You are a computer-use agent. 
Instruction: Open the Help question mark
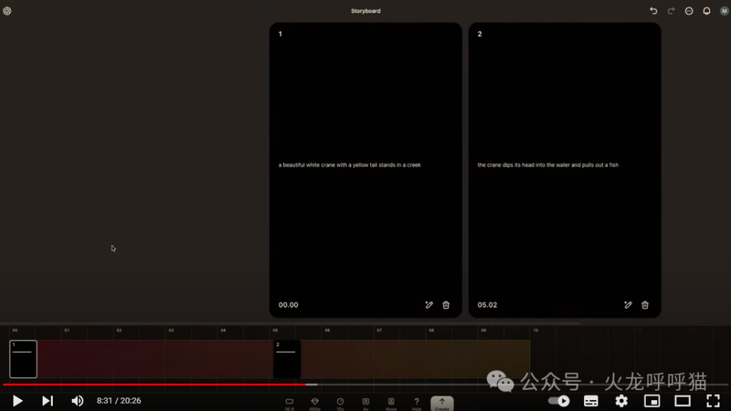pos(416,404)
